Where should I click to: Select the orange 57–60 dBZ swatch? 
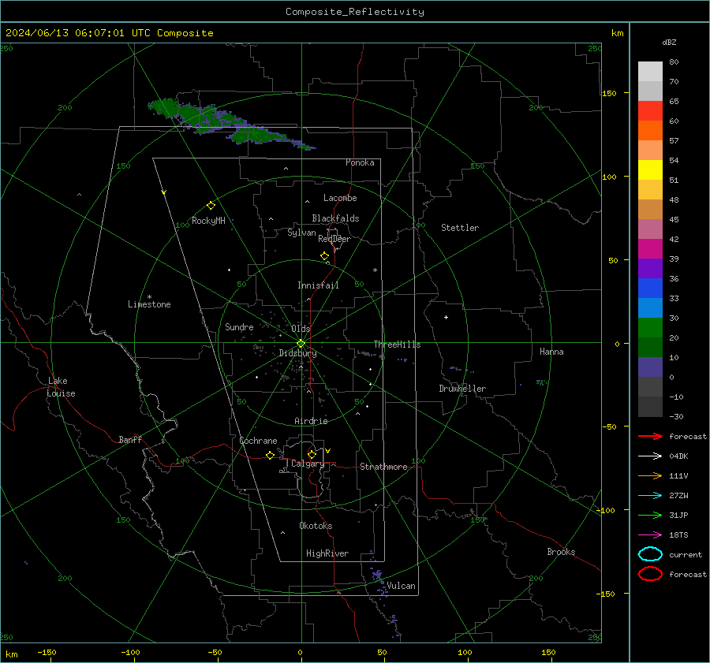click(650, 130)
